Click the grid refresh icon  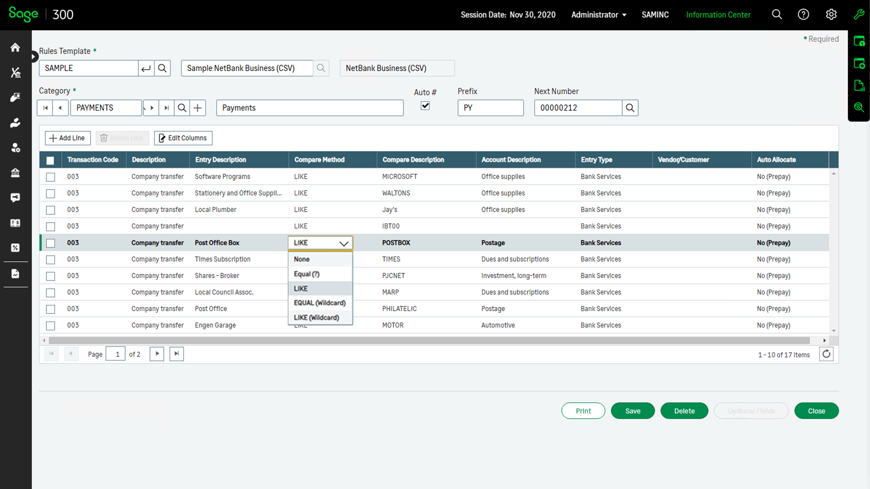[826, 354]
